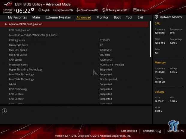Viewport: 186px width, 139px height.
Task: Open the Exit tab
Action: tap(140, 17)
